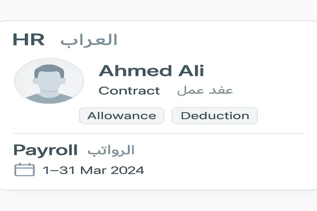The height and width of the screenshot is (211, 317).
Task: Click the year 2024 in payroll period
Action: pos(128,170)
